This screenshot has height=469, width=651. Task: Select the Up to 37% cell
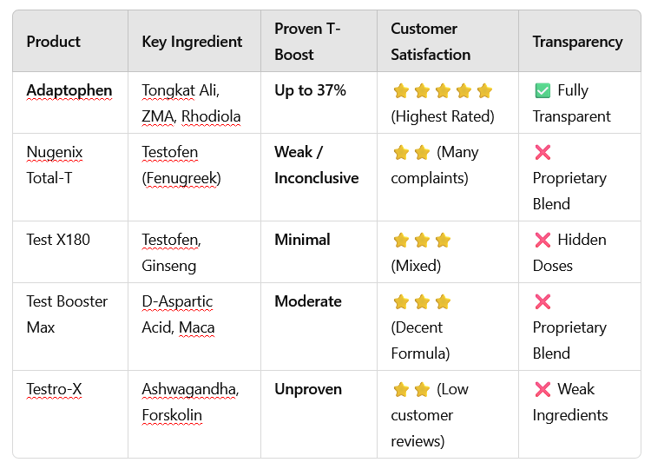[x=311, y=90]
